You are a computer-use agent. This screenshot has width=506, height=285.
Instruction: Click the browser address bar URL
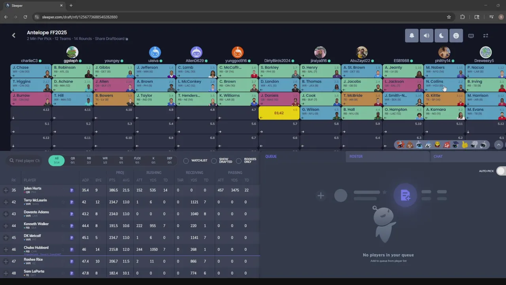pyautogui.click(x=79, y=17)
